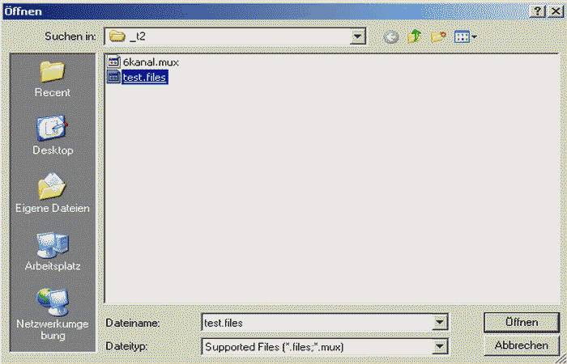Expand the Suchen in folder dropdown
This screenshot has height=364, width=567.
[357, 37]
